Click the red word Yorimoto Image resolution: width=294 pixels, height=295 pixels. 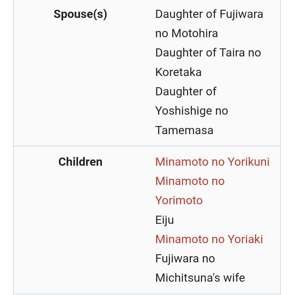pyautogui.click(x=179, y=200)
